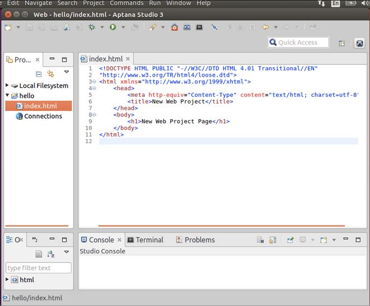This screenshot has height=306, width=370.
Task: Click the Outline collapse-all page icon
Action: pos(39,254)
